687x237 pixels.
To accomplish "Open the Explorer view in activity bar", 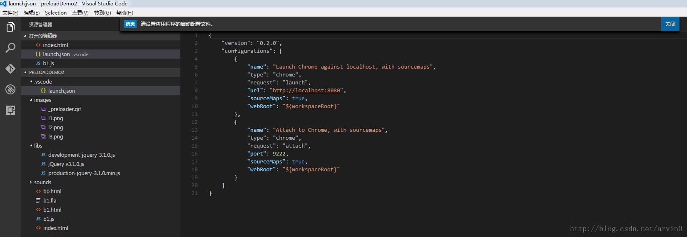I will (10, 27).
